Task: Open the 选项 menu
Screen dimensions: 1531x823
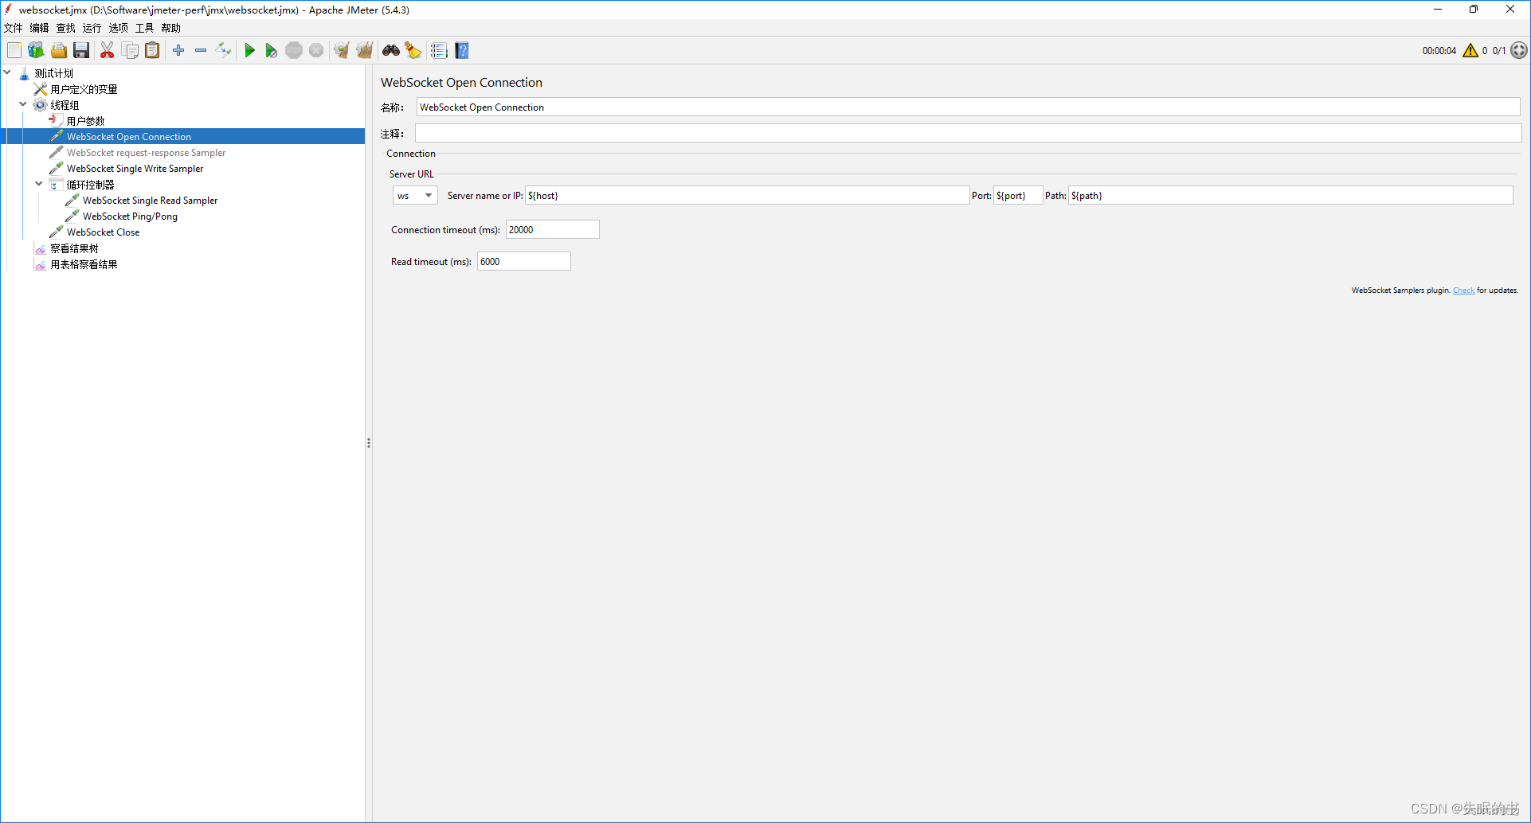Action: point(119,28)
